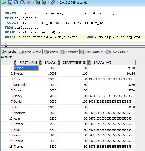Click the Clear eraser icon
145x151 pixels.
click(x=53, y=3)
